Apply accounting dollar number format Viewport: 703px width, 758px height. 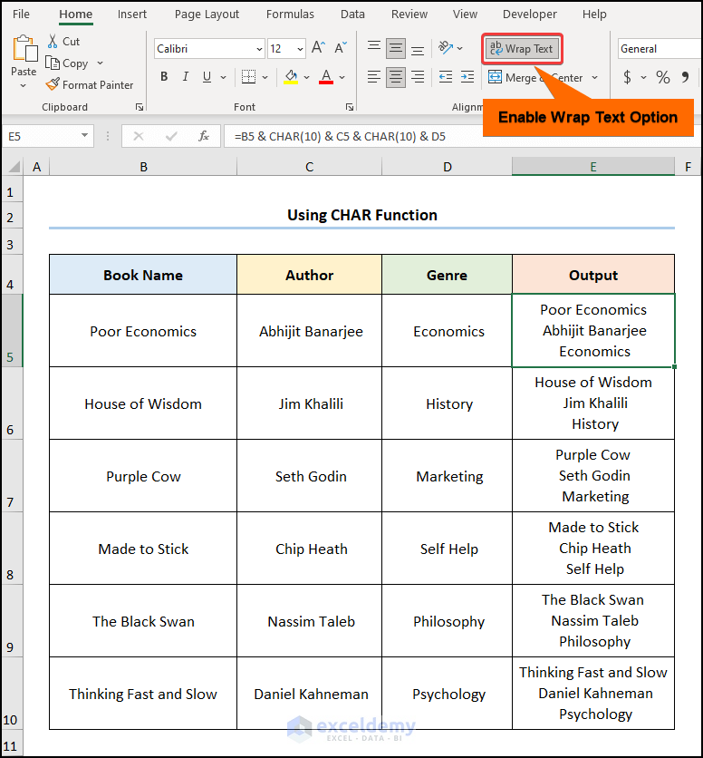tap(627, 77)
